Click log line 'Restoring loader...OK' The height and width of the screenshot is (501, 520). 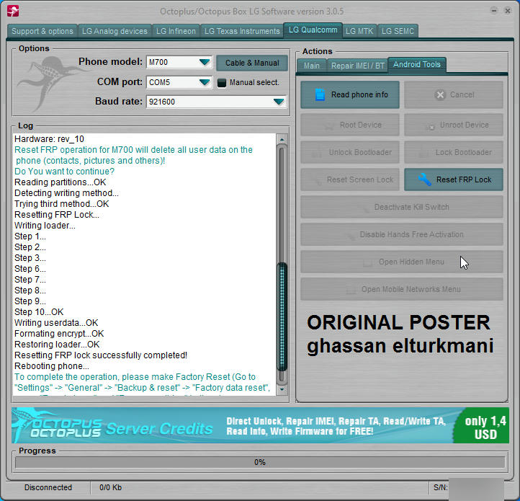[57, 345]
